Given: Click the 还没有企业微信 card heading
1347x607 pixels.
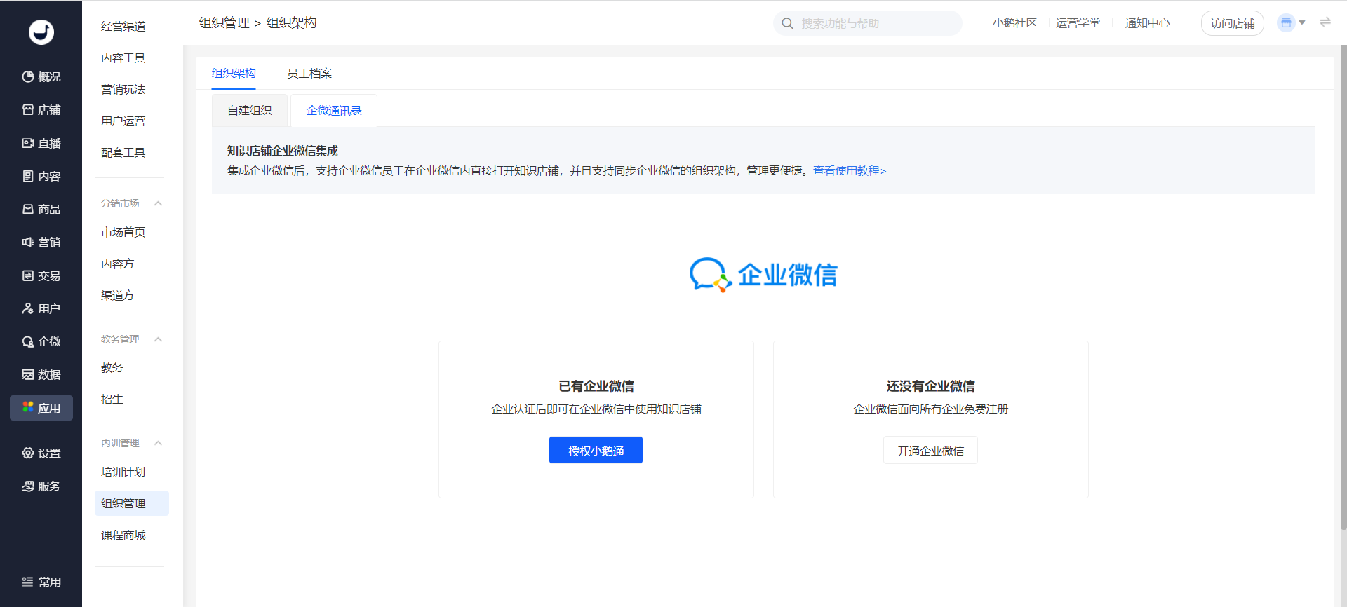Looking at the screenshot, I should (x=930, y=386).
